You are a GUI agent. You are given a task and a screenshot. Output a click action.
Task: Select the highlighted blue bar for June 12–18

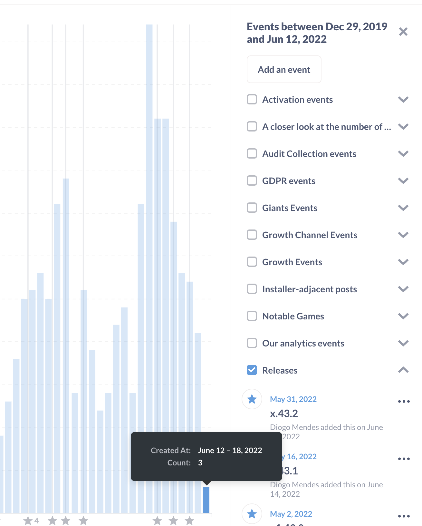(x=206, y=500)
